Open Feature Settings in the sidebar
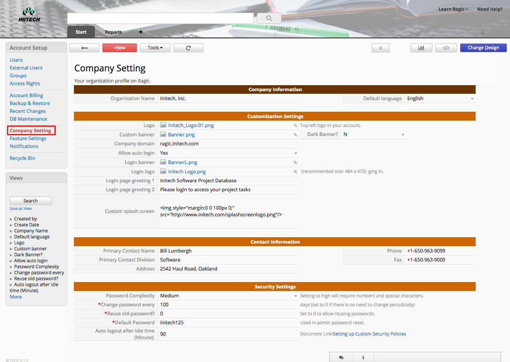Image resolution: width=510 pixels, height=362 pixels. click(x=28, y=138)
